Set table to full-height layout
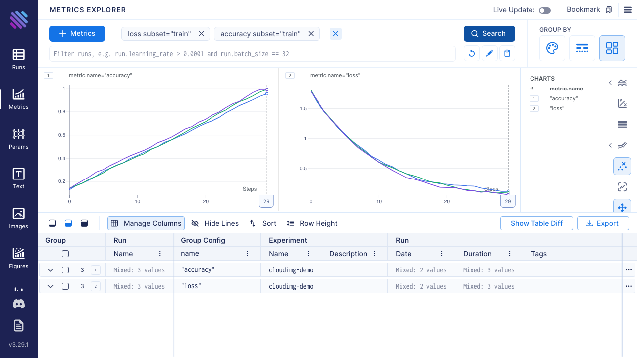Viewport: 637px width, 358px height. (x=84, y=223)
